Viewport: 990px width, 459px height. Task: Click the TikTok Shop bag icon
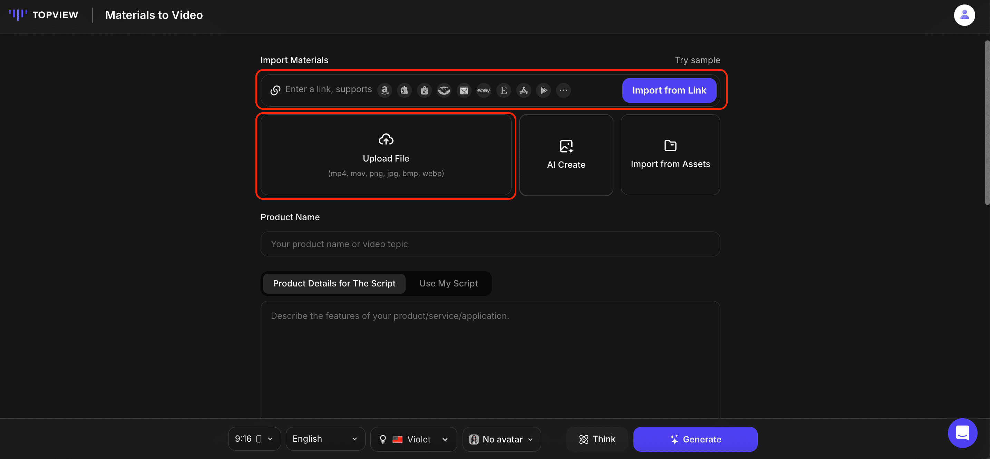coord(424,90)
